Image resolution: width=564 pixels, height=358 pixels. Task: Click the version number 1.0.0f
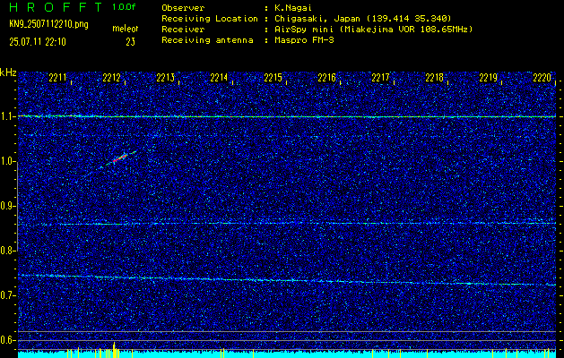coord(124,7)
